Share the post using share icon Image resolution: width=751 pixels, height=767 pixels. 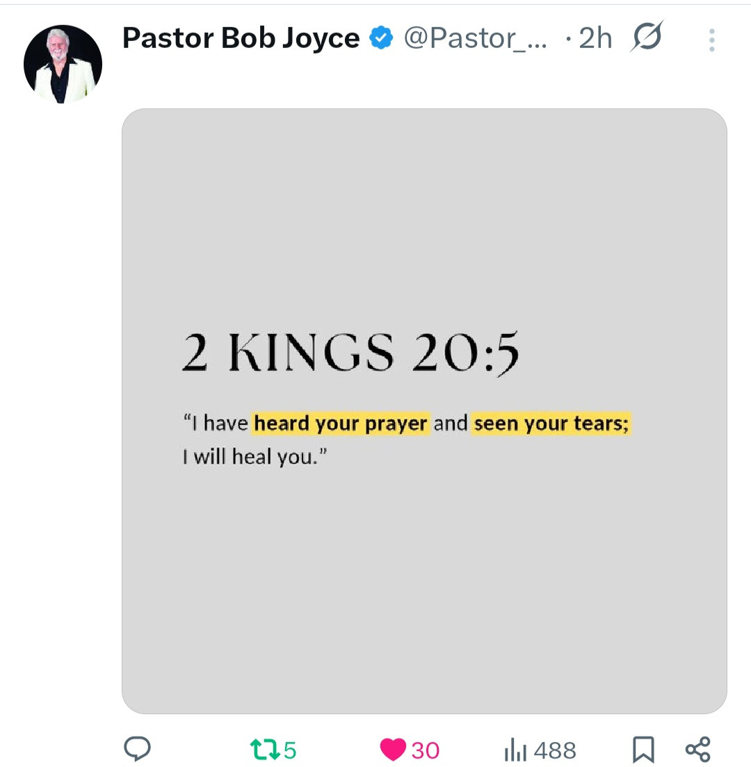pyautogui.click(x=697, y=750)
